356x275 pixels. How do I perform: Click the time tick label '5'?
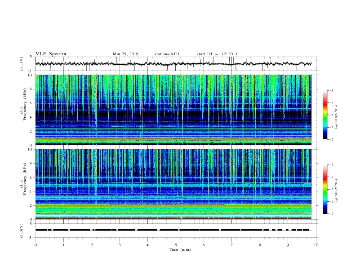pyautogui.click(x=176, y=245)
